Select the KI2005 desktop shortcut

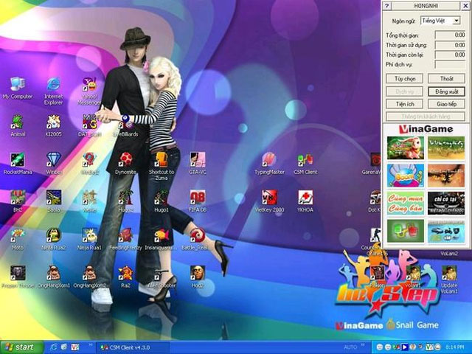point(54,126)
